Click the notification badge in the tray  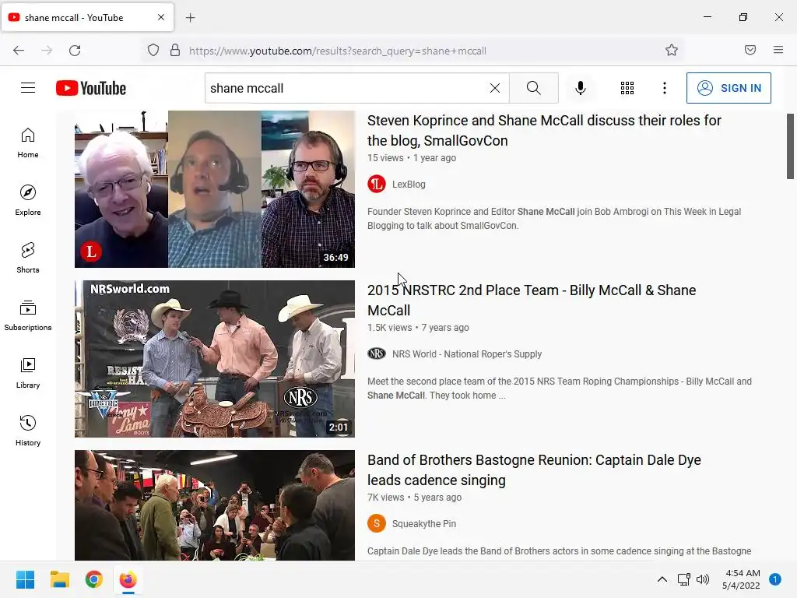tap(775, 579)
